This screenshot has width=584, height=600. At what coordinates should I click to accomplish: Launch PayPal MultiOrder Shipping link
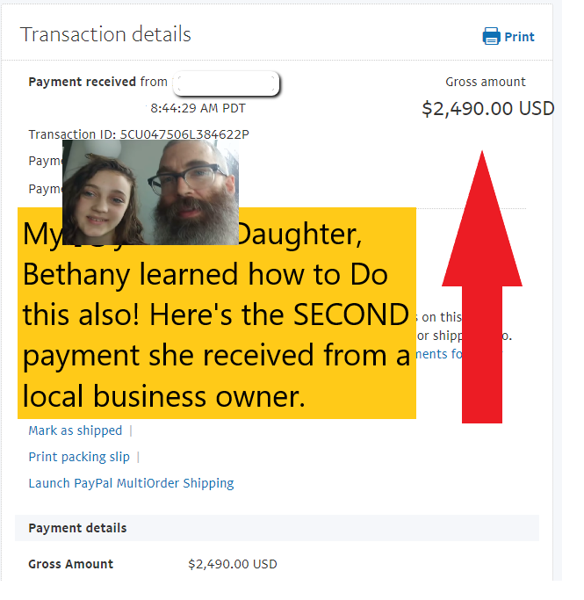(131, 483)
